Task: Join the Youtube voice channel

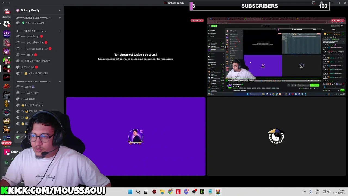Action: [x=38, y=67]
